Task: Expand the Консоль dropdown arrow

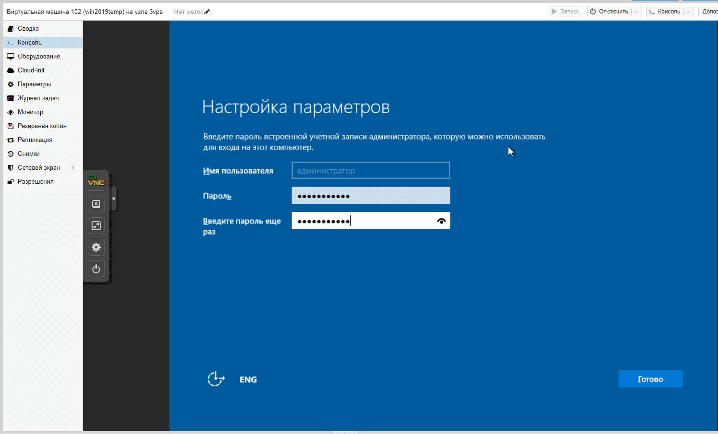Action: (688, 12)
